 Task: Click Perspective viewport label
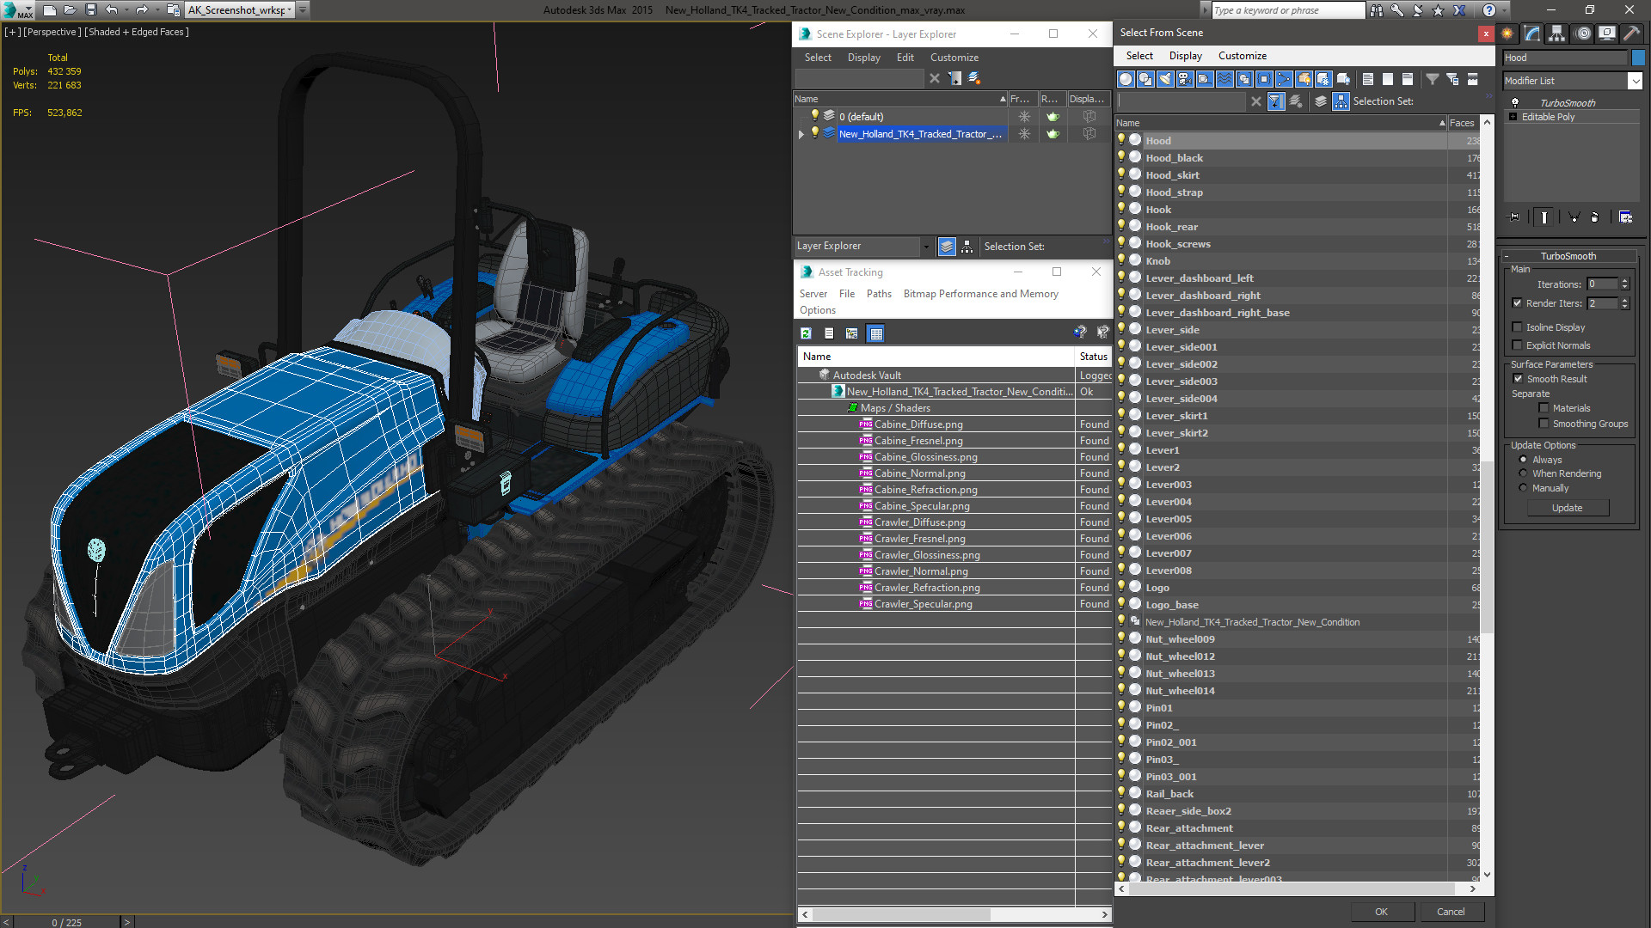click(52, 32)
